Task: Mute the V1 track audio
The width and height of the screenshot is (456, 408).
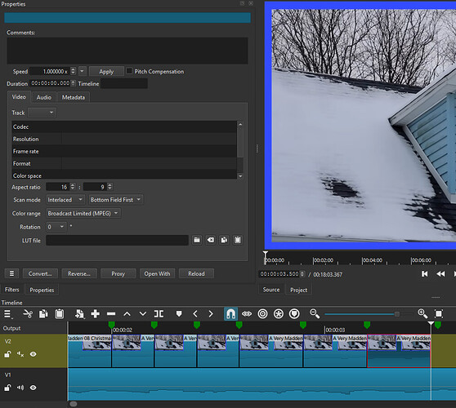Action: (x=20, y=388)
